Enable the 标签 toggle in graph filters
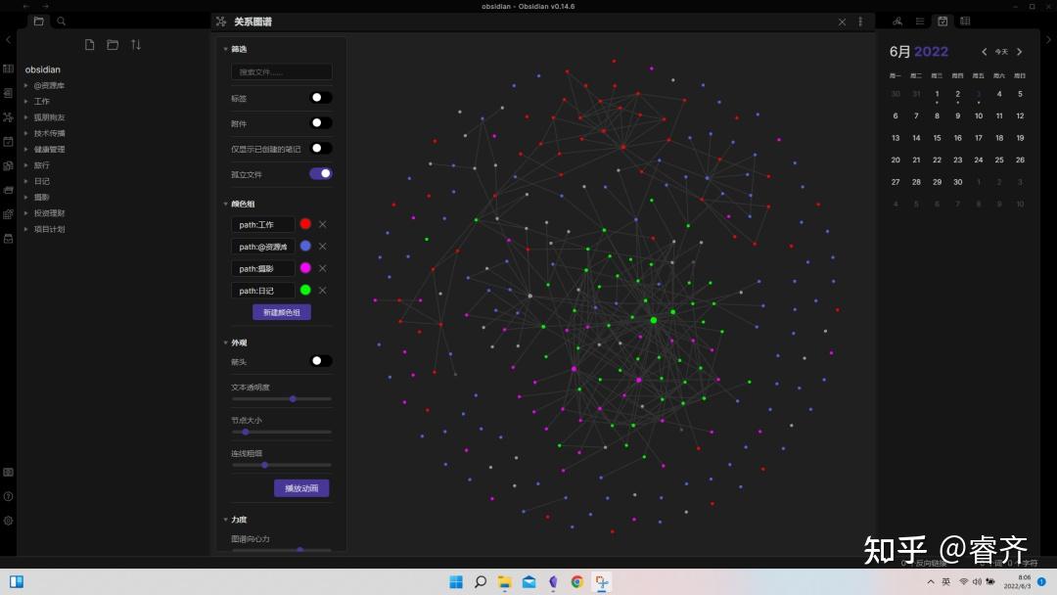 (318, 97)
